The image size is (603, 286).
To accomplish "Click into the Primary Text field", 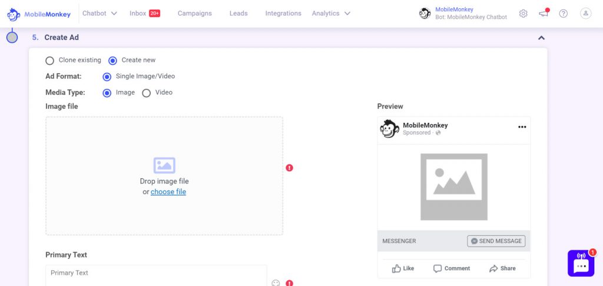I will 156,275.
